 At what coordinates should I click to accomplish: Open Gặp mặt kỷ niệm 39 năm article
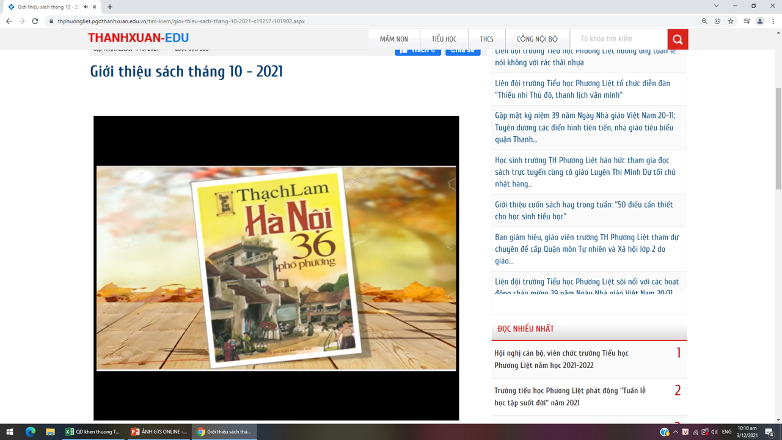585,128
